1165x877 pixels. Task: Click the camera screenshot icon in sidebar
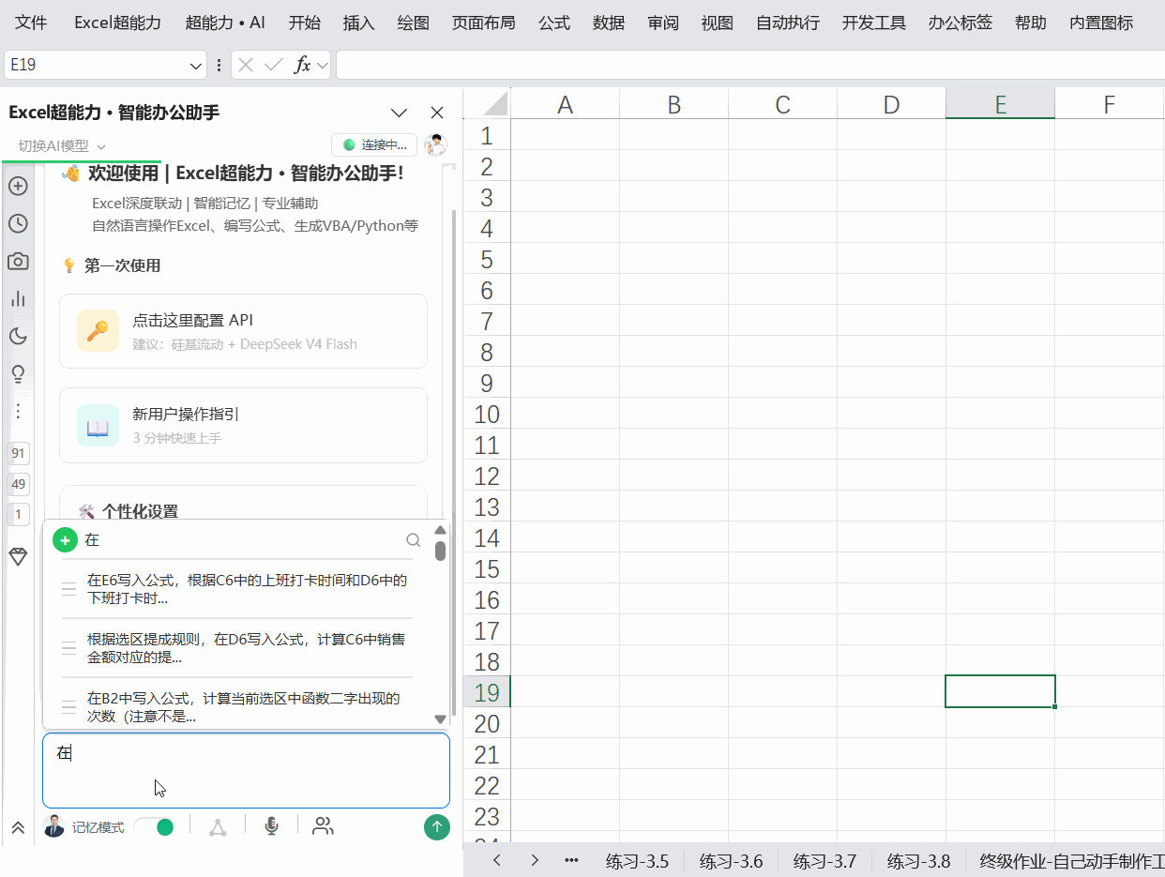pos(18,261)
